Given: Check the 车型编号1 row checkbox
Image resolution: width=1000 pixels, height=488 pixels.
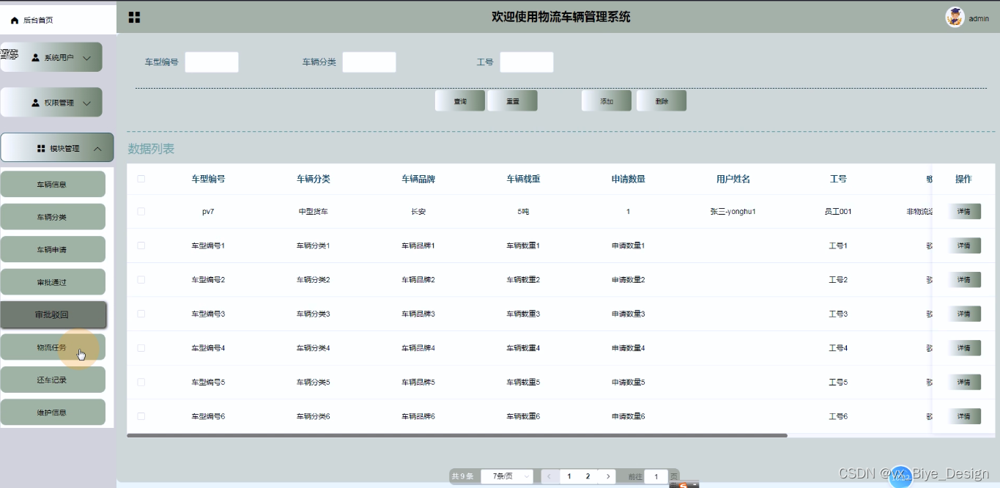Looking at the screenshot, I should (141, 245).
